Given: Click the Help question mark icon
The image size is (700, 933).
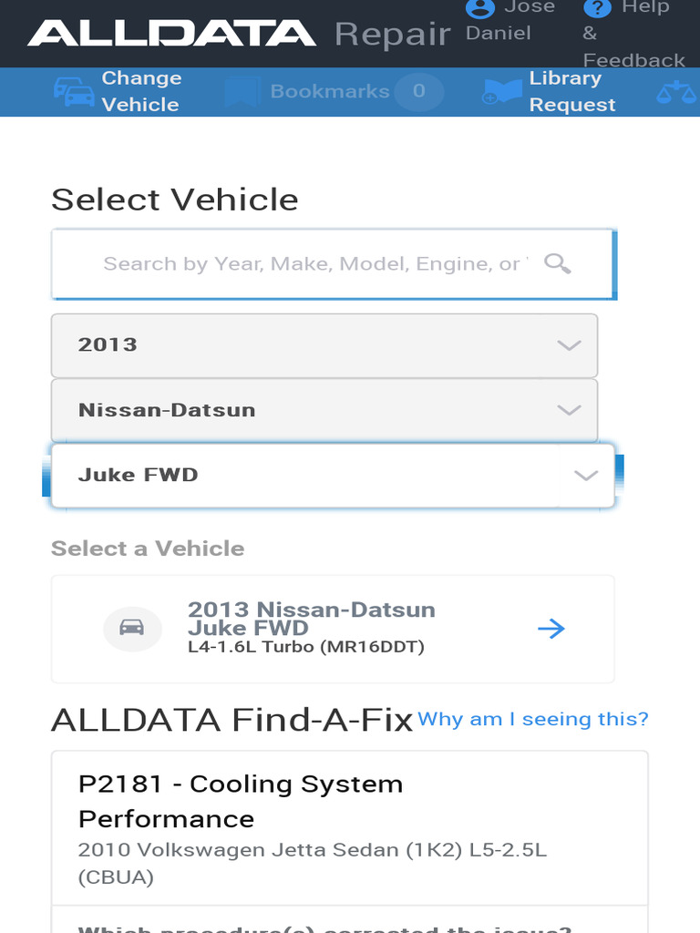Looking at the screenshot, I should pos(597,8).
